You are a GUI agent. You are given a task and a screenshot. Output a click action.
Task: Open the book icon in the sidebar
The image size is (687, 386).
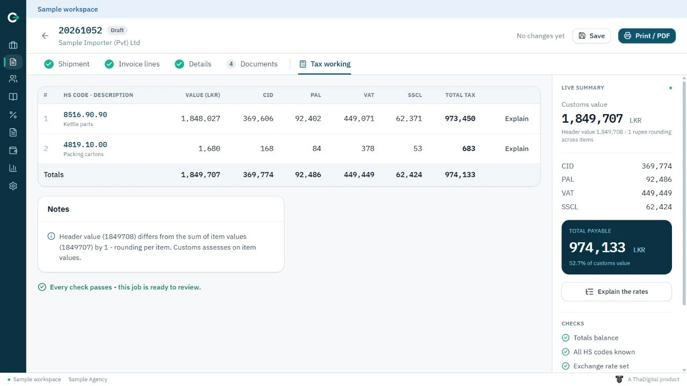point(13,96)
